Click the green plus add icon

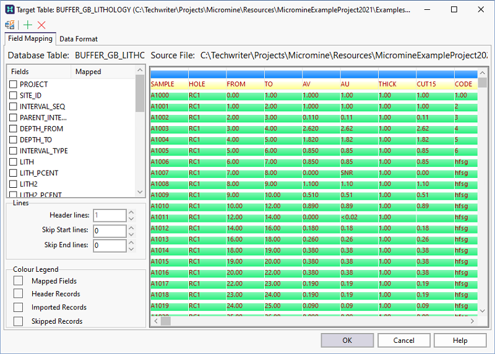pyautogui.click(x=28, y=25)
